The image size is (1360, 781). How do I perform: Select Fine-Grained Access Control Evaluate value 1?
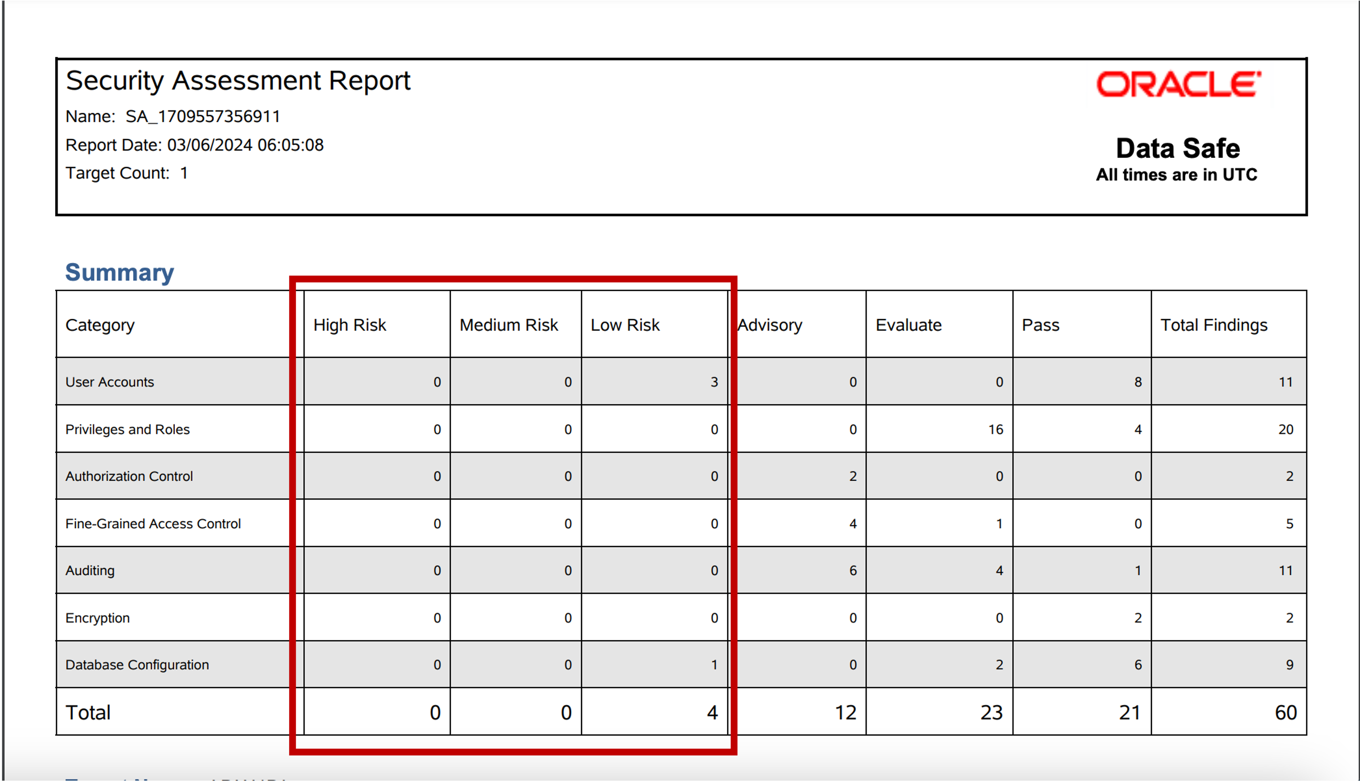[999, 523]
